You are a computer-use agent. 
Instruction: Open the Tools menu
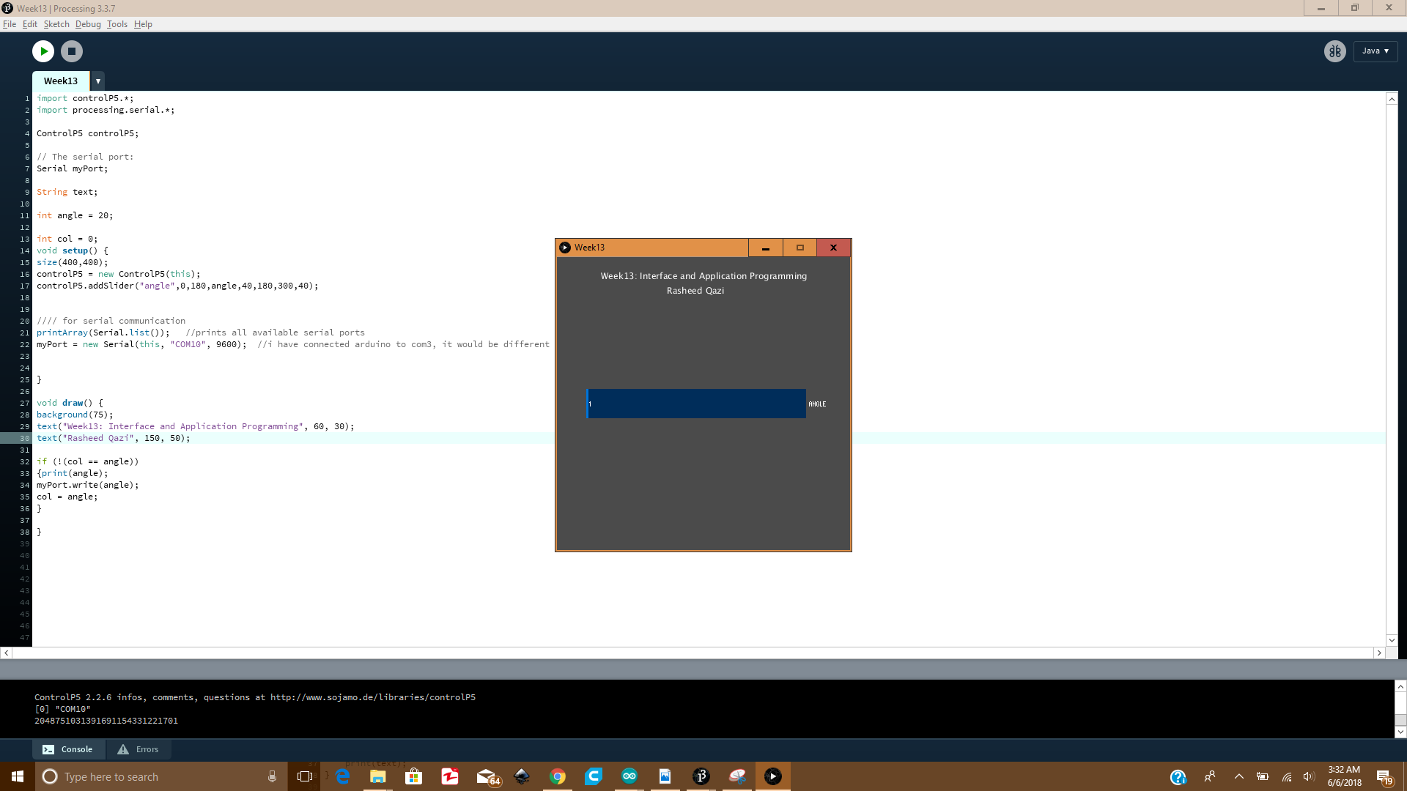coord(117,24)
